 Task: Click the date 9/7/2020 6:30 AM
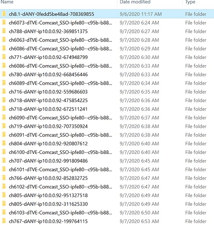tap(139, 57)
